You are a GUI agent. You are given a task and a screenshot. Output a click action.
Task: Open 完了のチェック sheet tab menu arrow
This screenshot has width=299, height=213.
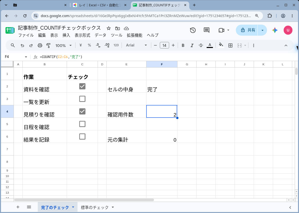pyautogui.click(x=73, y=207)
